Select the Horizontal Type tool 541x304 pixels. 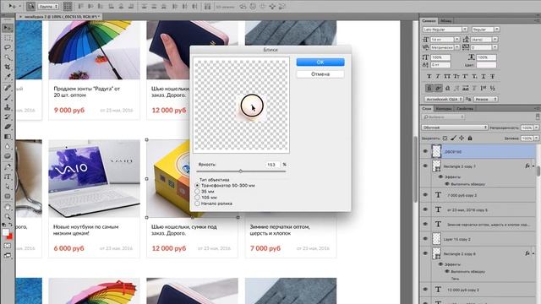point(8,176)
